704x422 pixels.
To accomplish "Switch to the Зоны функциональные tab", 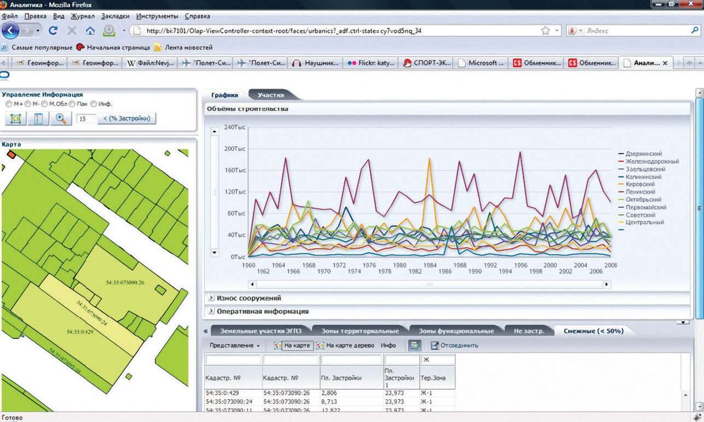I will click(457, 331).
